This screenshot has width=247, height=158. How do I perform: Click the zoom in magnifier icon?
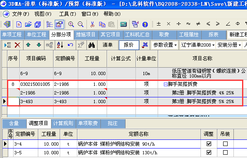pos(71,24)
